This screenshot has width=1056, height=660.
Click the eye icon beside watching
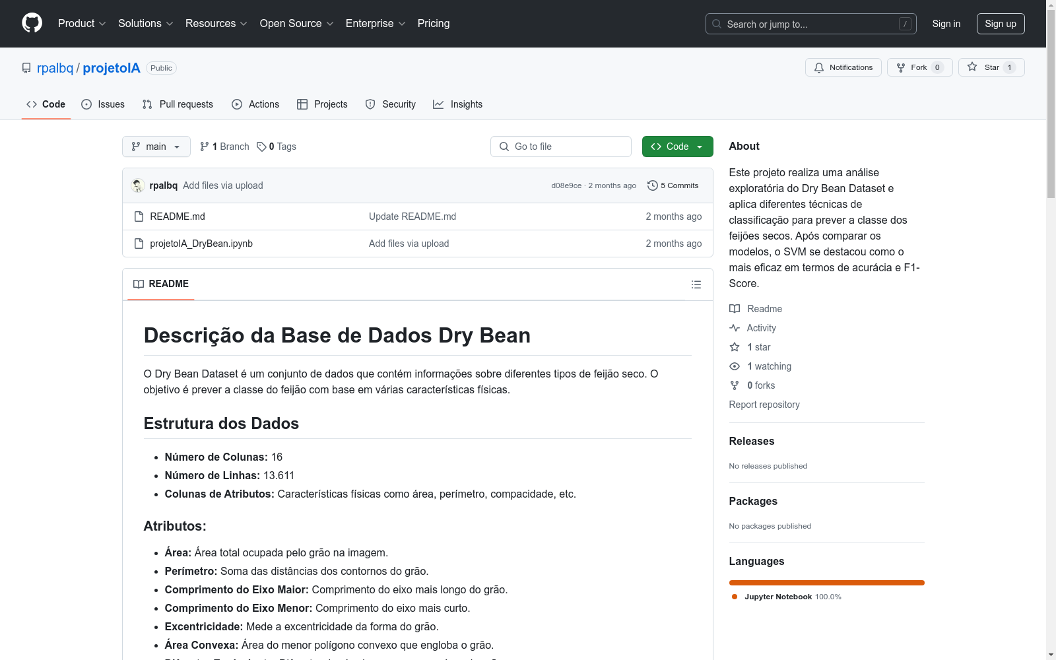(735, 366)
